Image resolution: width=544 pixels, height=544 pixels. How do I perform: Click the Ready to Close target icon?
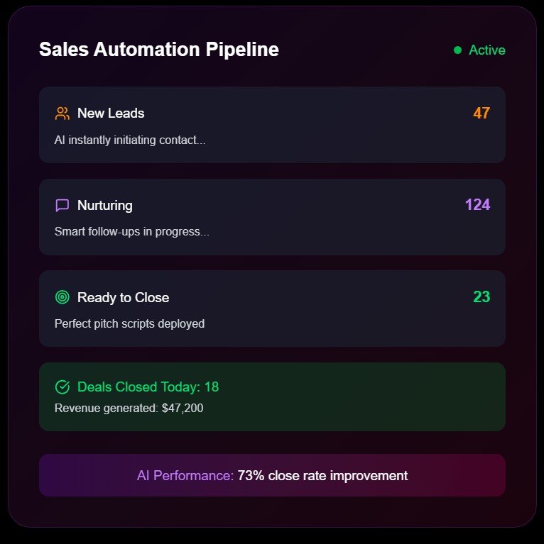62,298
